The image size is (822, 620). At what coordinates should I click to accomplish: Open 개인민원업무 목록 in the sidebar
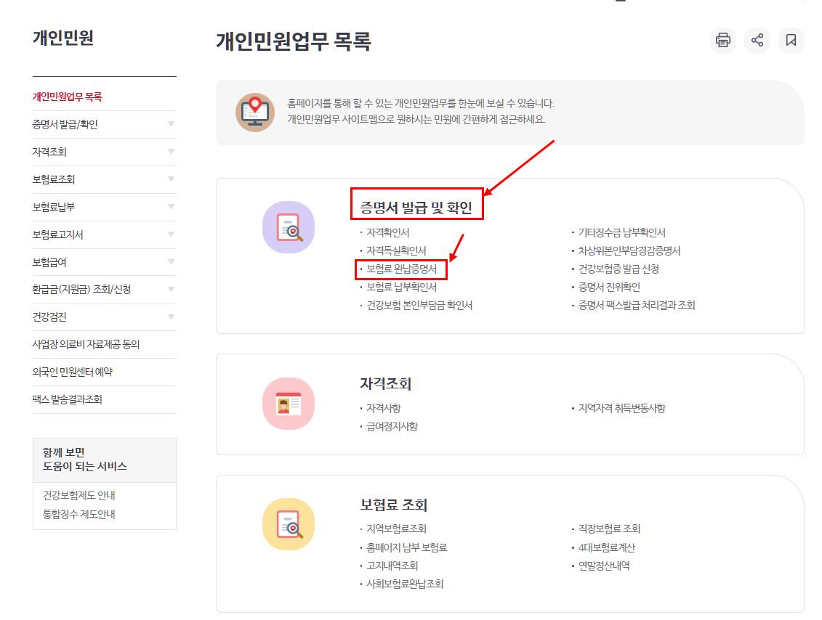click(67, 97)
